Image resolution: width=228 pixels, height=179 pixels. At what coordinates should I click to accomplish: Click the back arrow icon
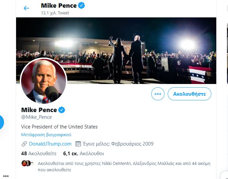click(x=26, y=8)
